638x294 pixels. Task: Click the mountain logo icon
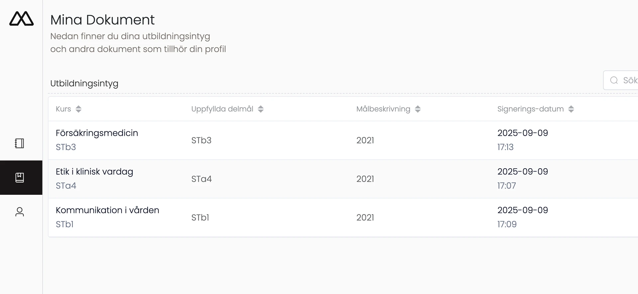[x=21, y=19]
